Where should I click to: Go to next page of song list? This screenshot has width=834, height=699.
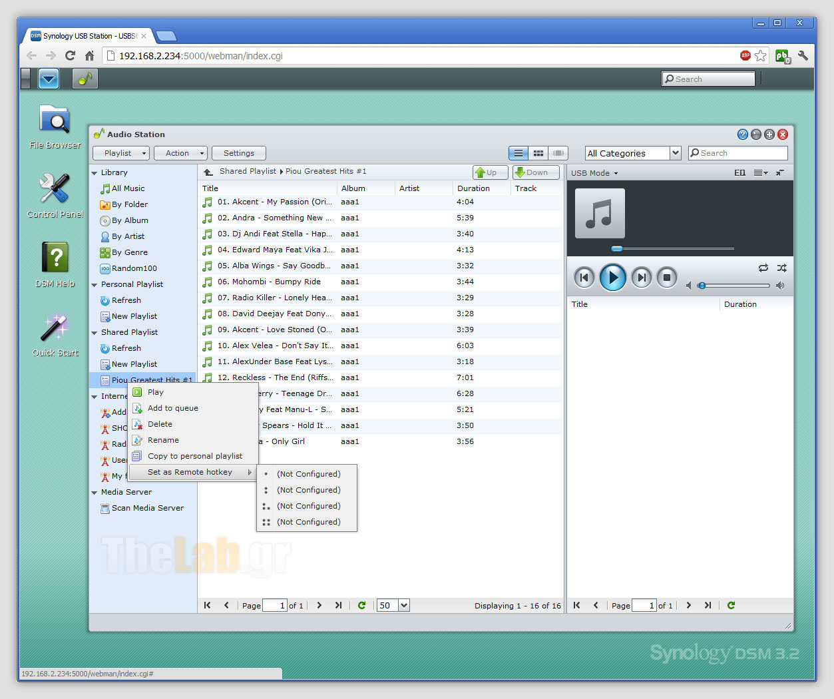[319, 605]
